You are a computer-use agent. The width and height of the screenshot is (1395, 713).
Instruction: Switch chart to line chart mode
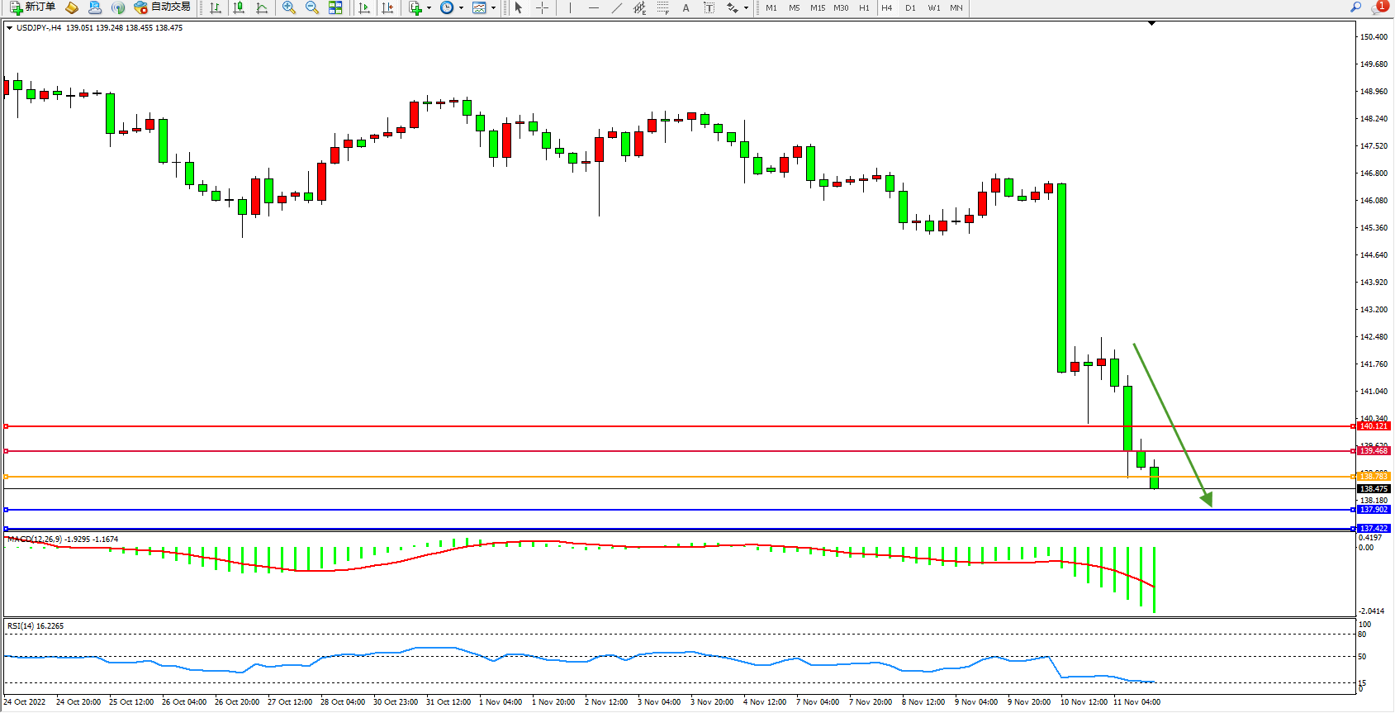click(262, 7)
